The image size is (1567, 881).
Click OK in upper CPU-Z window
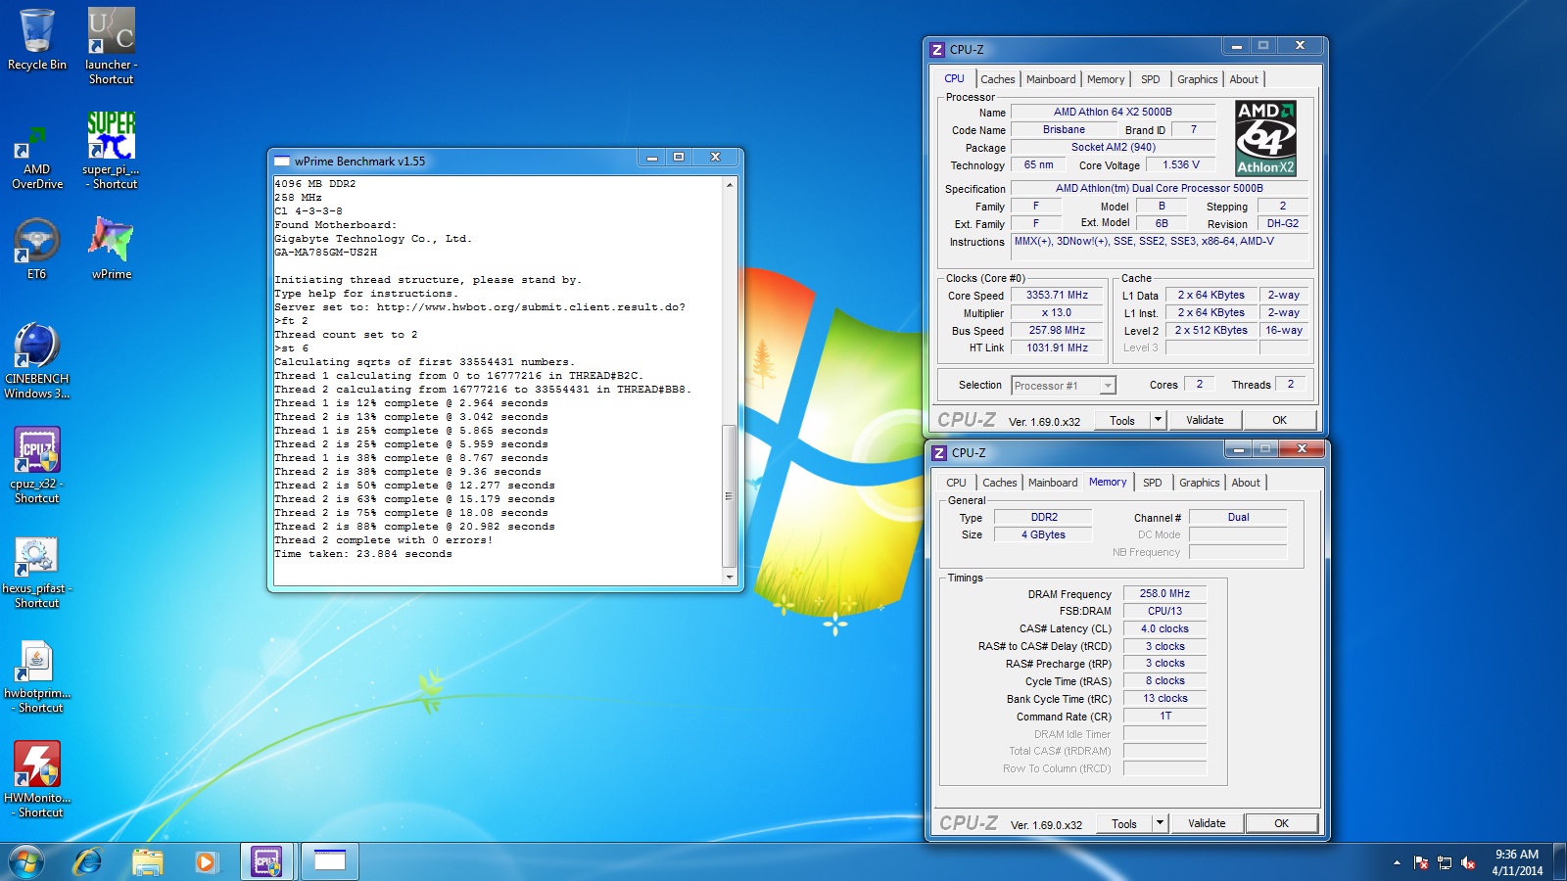(x=1279, y=420)
